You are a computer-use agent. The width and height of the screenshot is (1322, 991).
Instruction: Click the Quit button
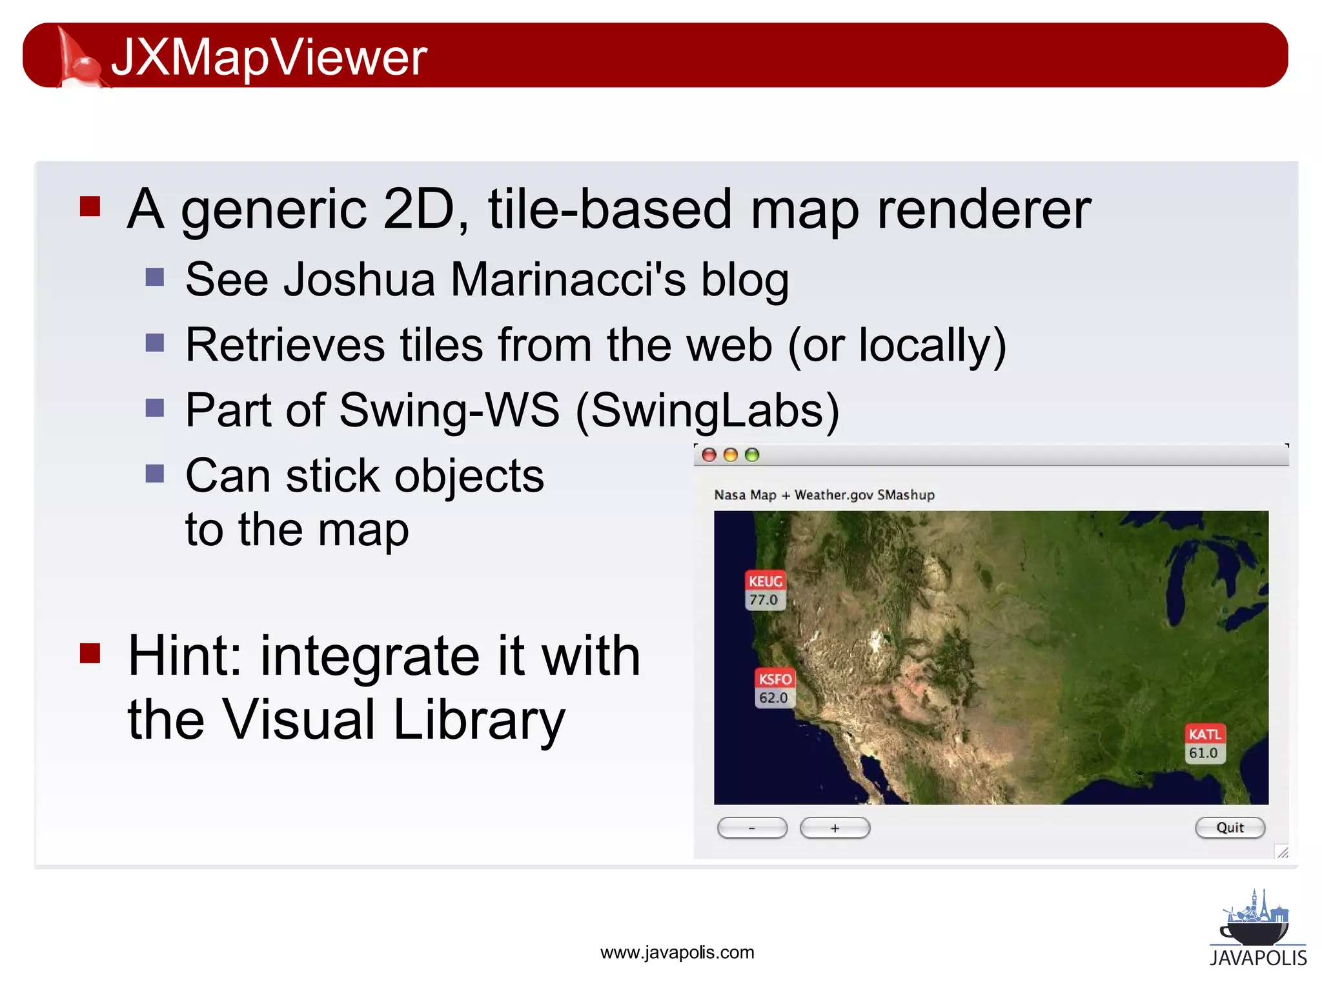pos(1230,828)
